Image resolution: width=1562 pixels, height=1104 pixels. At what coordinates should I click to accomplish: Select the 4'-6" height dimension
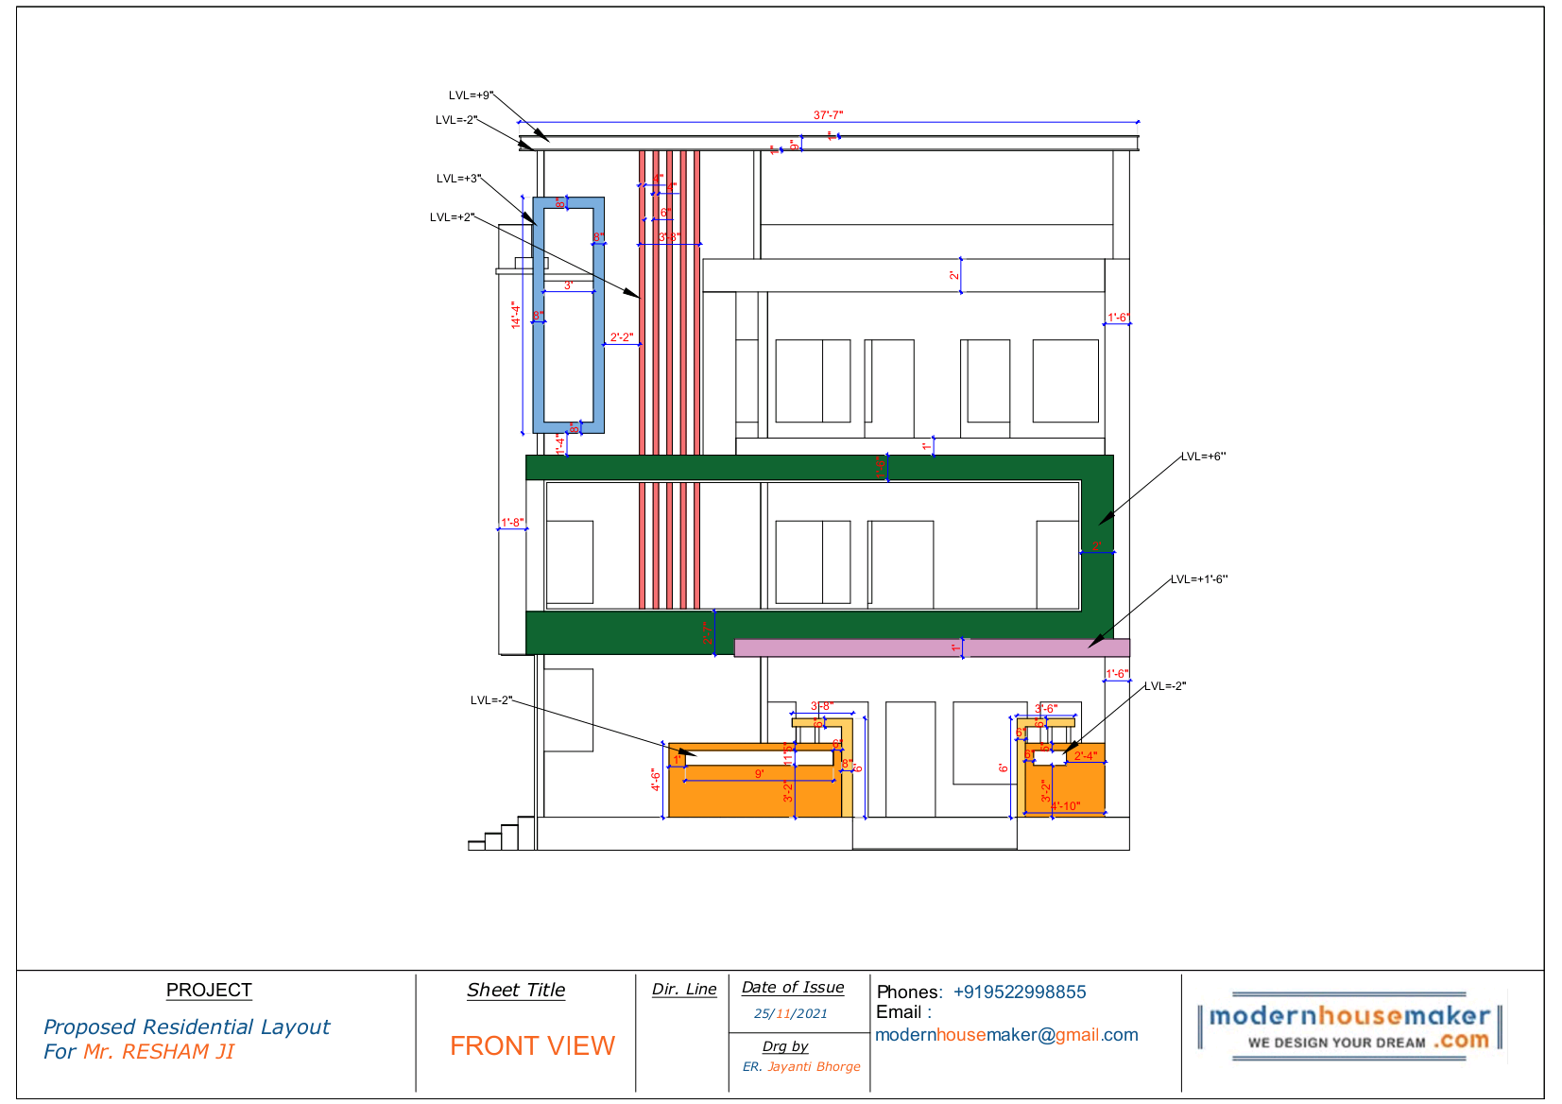(x=655, y=780)
